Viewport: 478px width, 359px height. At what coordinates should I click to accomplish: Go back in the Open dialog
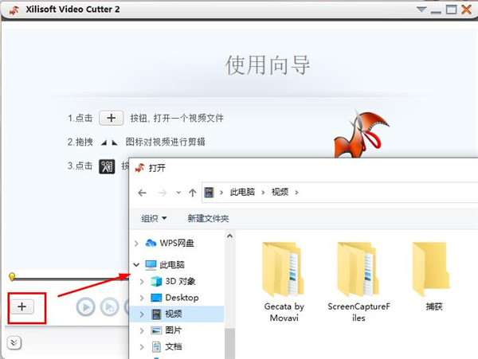point(143,193)
